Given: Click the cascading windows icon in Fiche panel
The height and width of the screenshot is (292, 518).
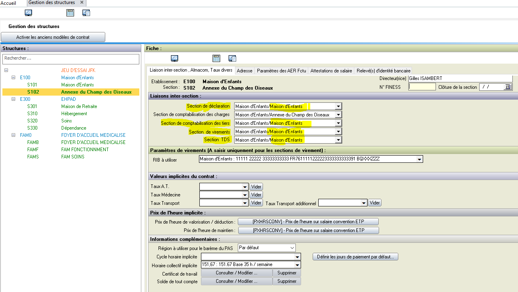Looking at the screenshot, I should tap(232, 58).
